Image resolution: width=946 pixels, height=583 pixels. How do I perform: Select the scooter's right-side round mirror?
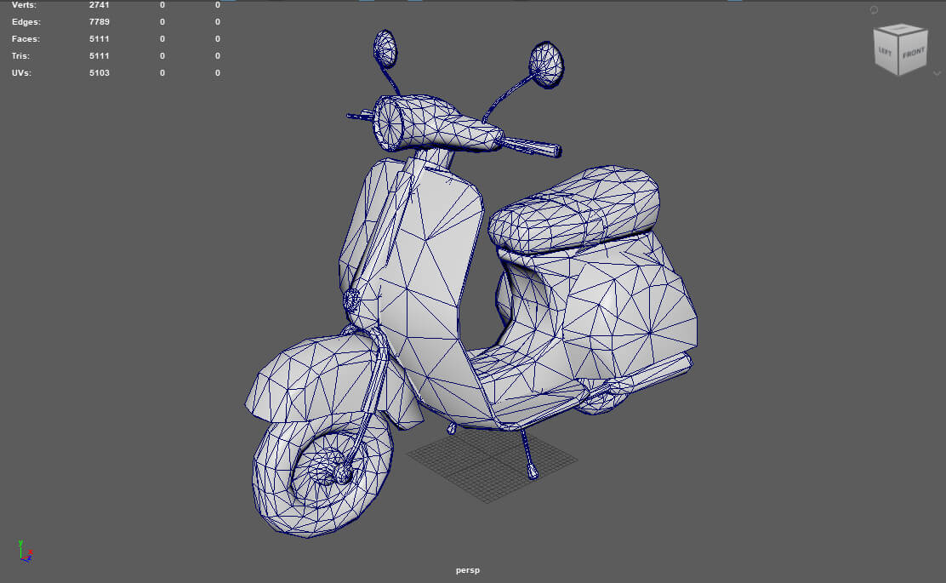coord(546,64)
